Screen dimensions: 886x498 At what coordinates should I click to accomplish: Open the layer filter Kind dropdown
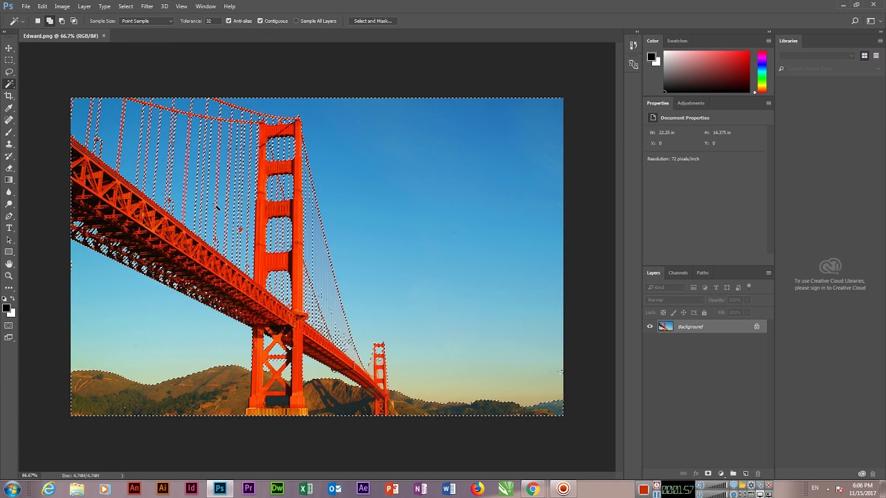coord(666,288)
